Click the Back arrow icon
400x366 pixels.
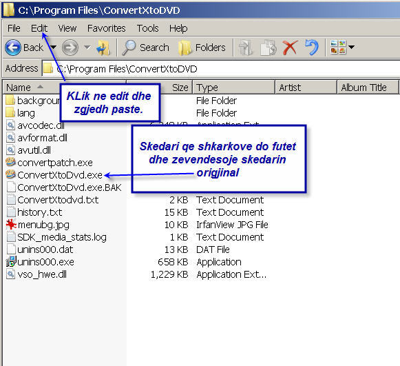(x=13, y=48)
